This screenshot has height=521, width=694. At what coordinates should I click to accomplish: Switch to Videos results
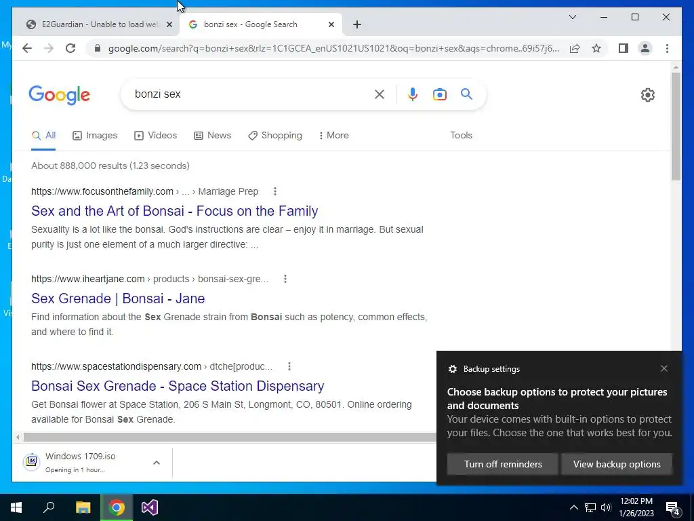point(155,136)
